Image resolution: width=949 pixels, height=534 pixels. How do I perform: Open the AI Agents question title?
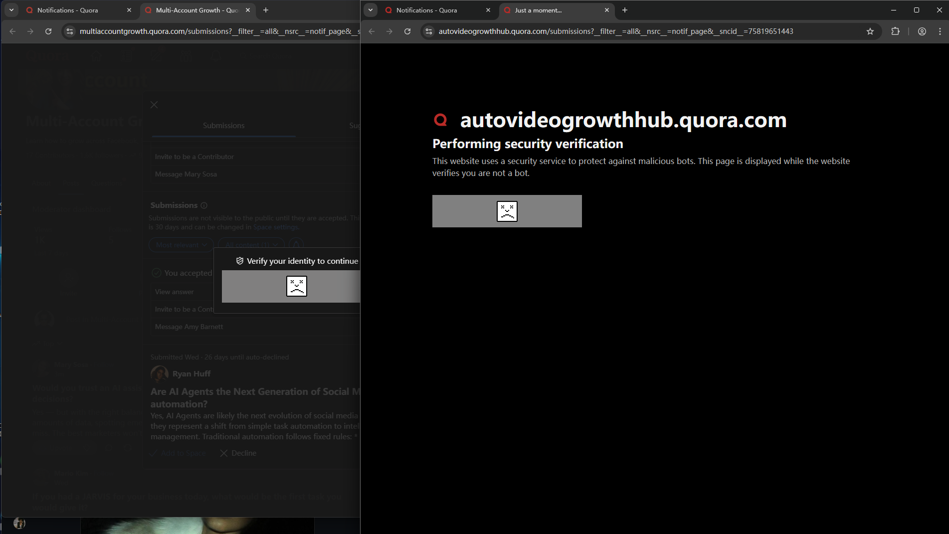(x=255, y=398)
